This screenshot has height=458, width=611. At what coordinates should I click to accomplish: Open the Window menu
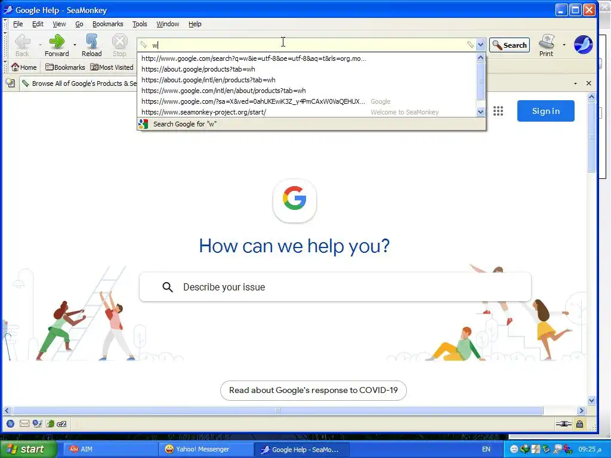click(x=168, y=24)
